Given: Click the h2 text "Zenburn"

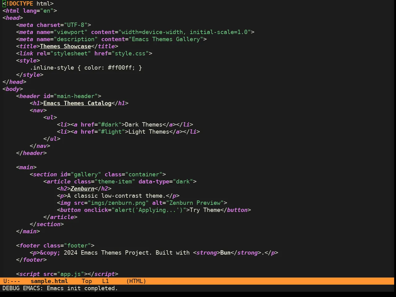Looking at the screenshot, I should 82,189.
